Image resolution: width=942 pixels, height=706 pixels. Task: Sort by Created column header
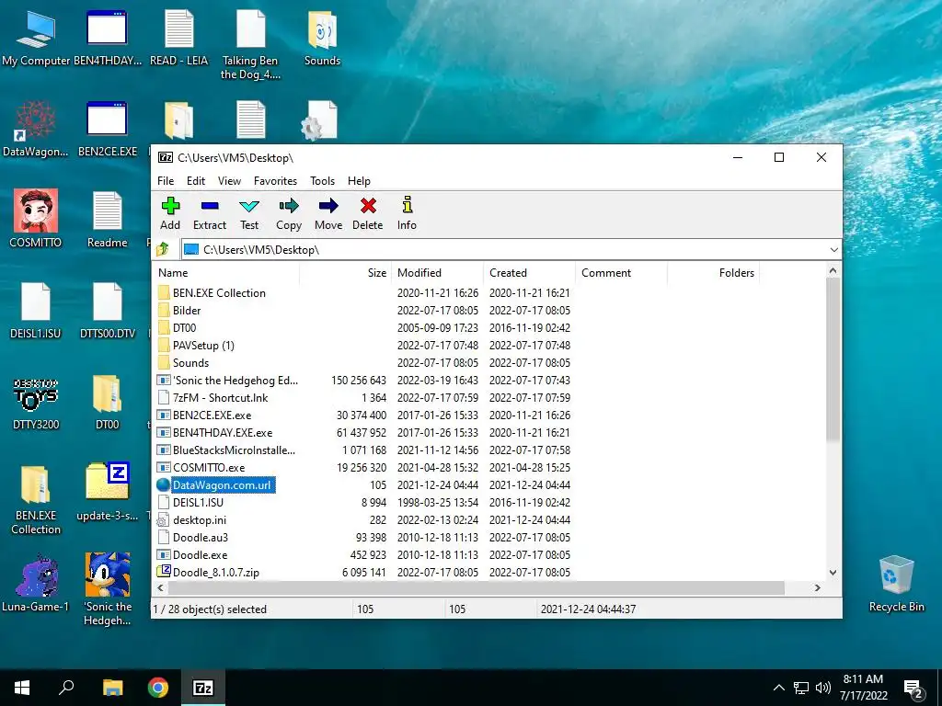[529, 272]
